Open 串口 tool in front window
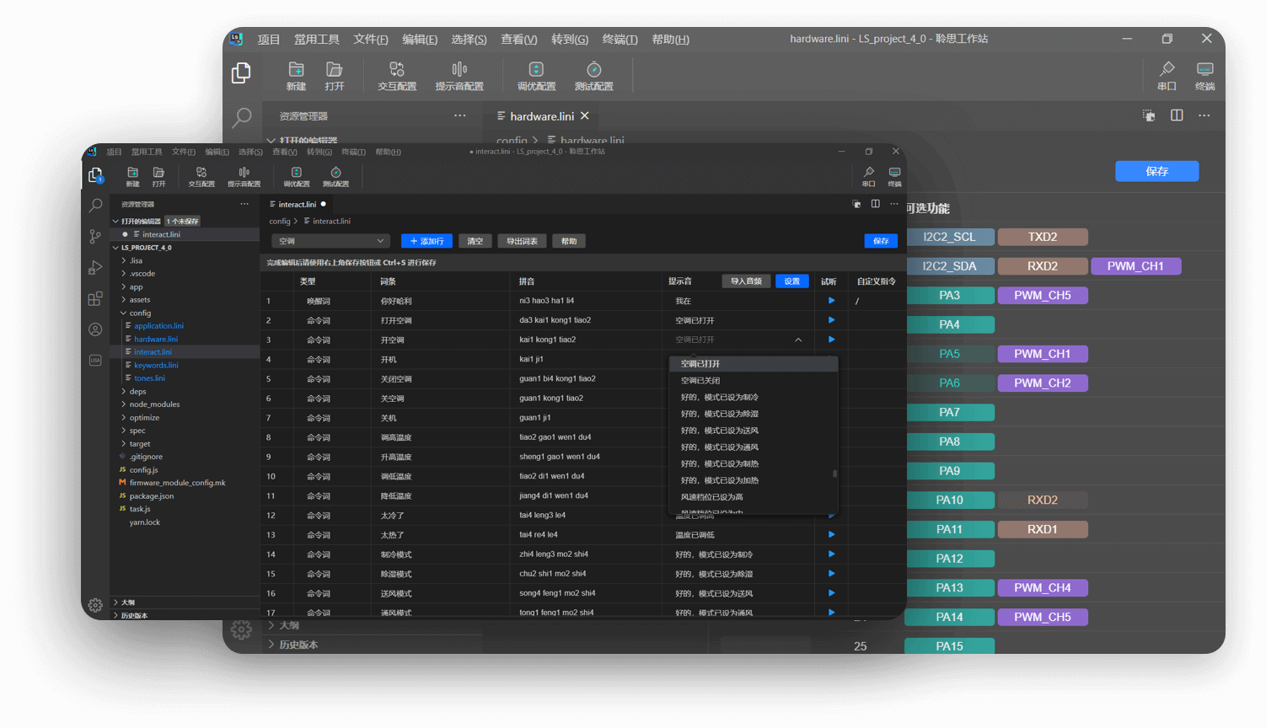This screenshot has width=1266, height=728. click(868, 176)
